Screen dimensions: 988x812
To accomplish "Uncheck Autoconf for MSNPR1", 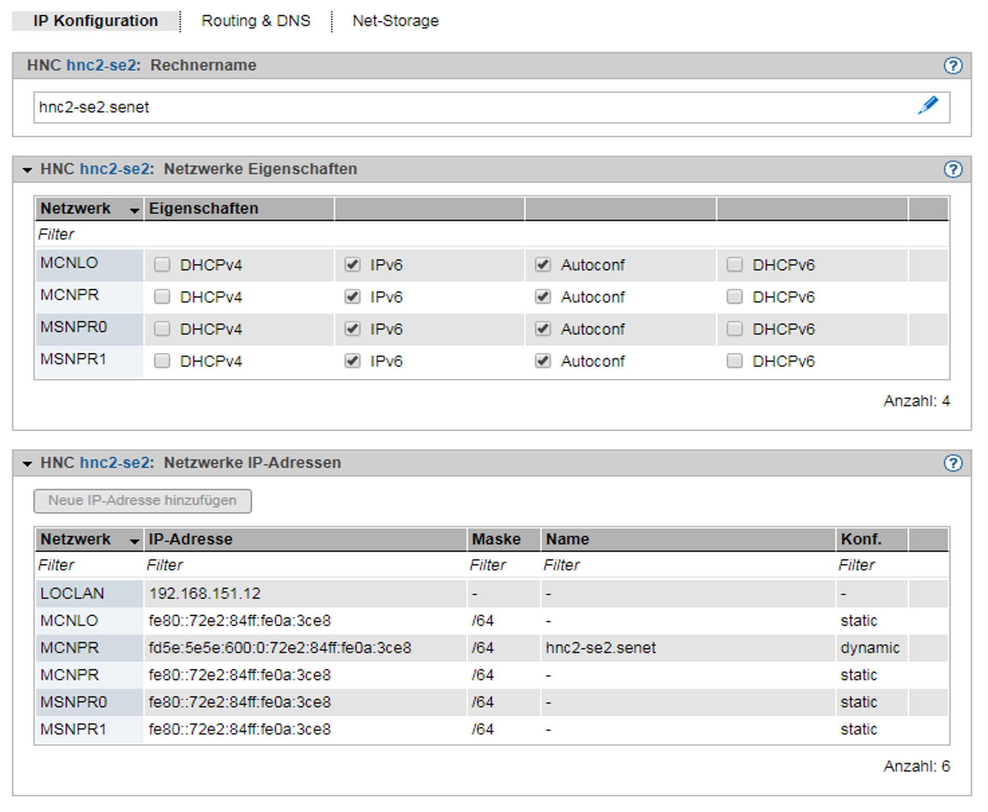I will [x=543, y=361].
